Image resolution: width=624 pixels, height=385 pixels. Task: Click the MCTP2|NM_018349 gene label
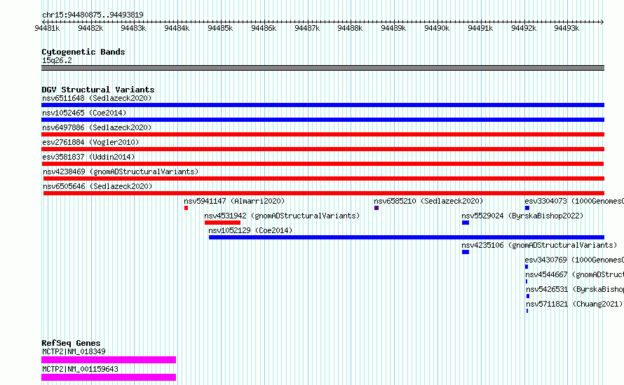click(74, 351)
